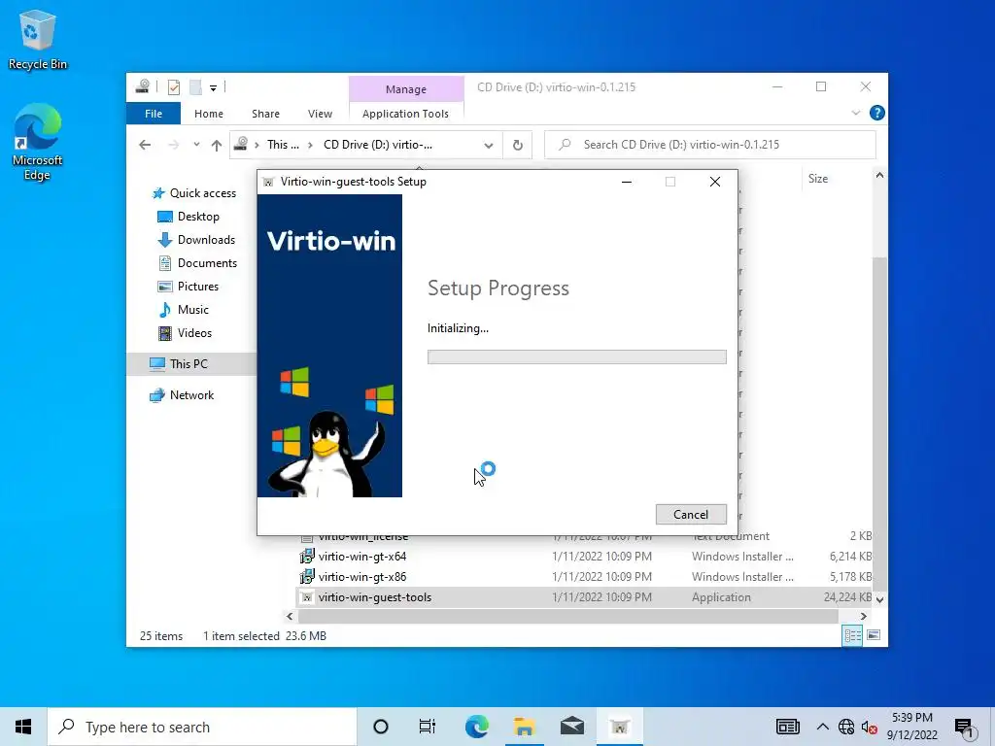This screenshot has height=746, width=995.
Task: Switch to Large icons view layout icon
Action: pyautogui.click(x=874, y=635)
